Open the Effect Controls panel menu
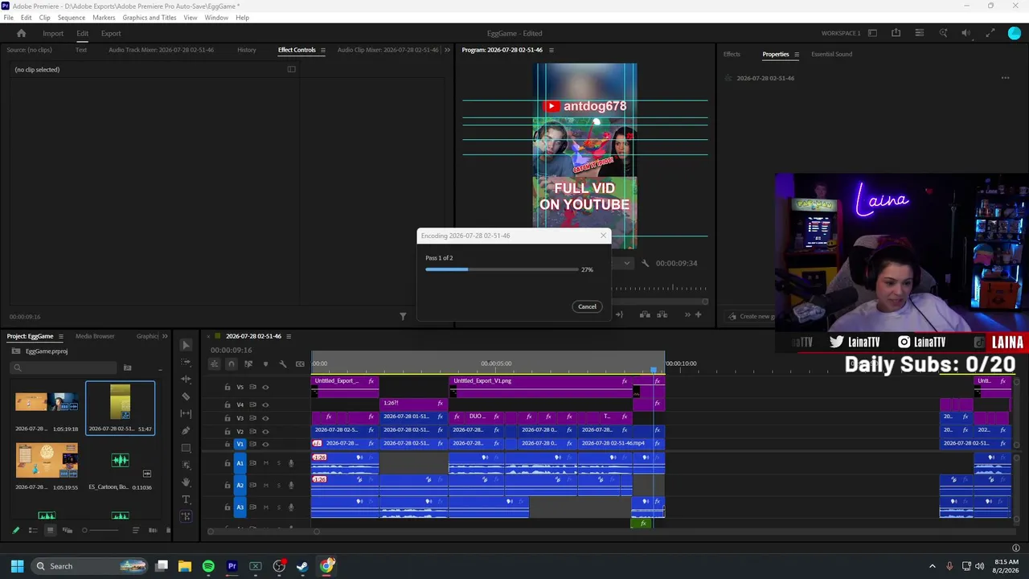 (x=323, y=50)
